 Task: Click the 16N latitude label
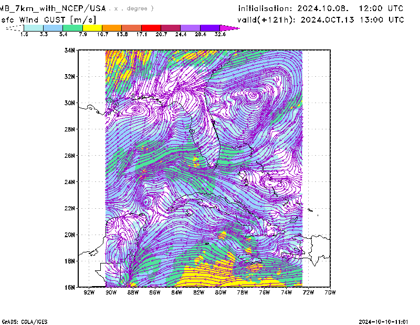tap(70, 287)
